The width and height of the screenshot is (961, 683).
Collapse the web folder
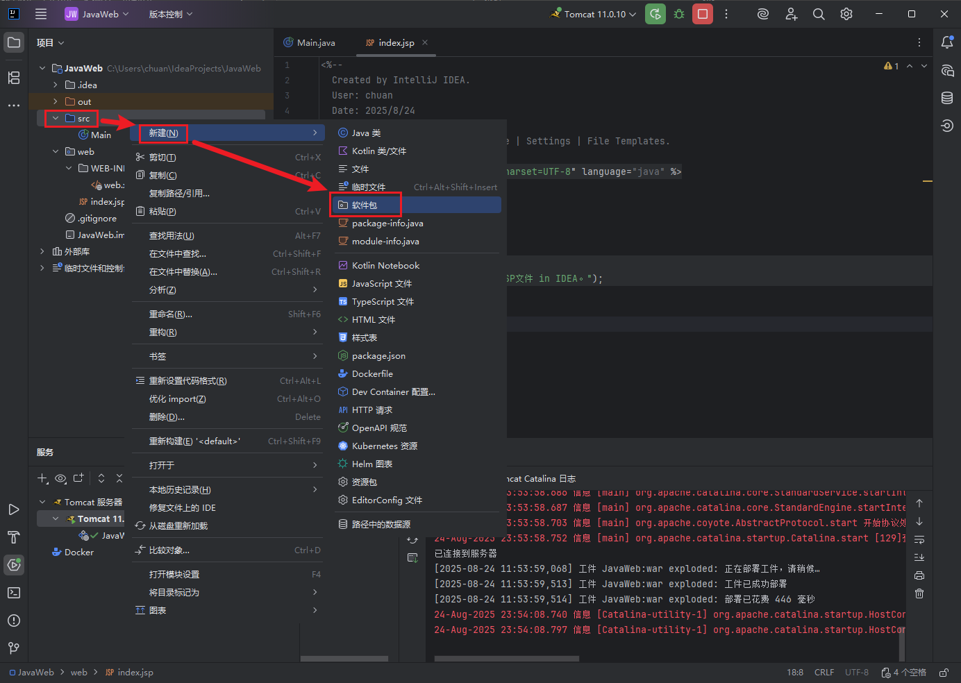click(x=56, y=151)
